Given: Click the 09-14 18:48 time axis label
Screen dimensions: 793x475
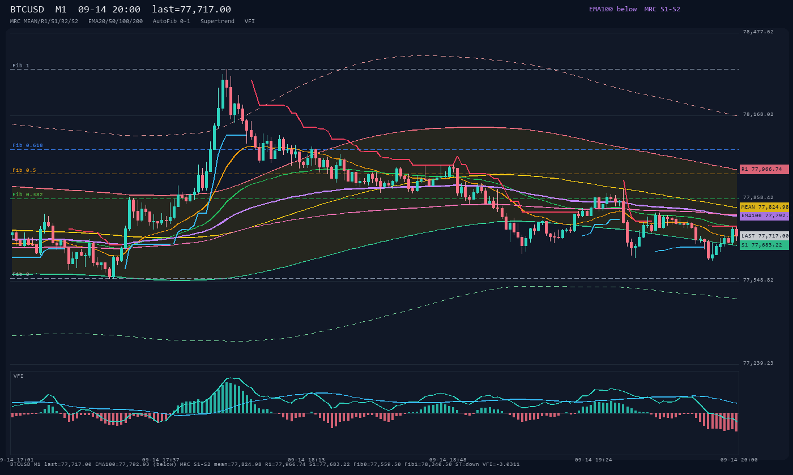Looking at the screenshot, I should [x=448, y=460].
